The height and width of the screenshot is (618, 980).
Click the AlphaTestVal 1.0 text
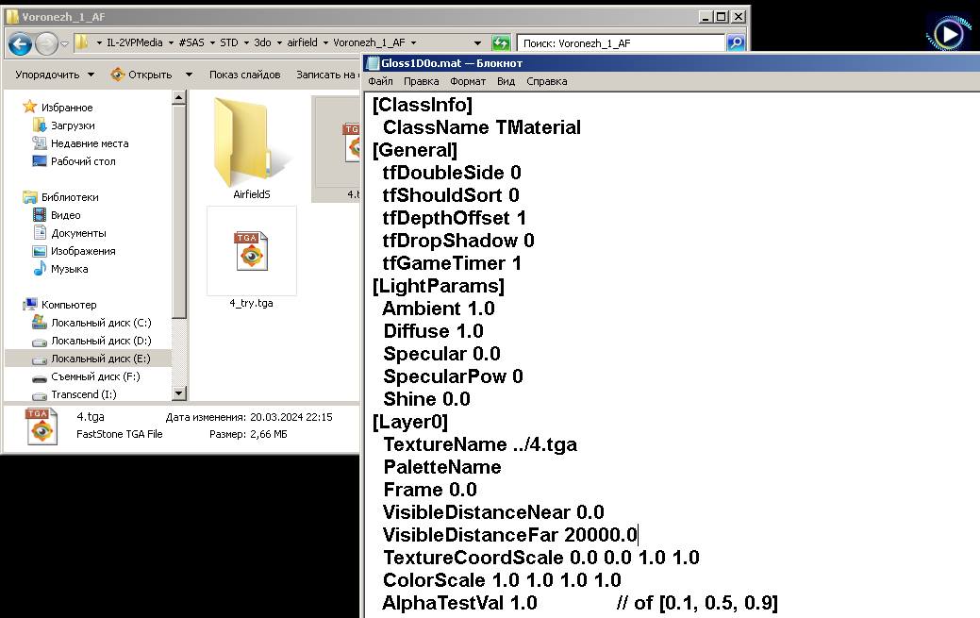click(459, 603)
